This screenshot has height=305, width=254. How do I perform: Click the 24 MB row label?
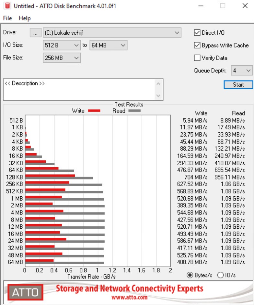point(15,241)
